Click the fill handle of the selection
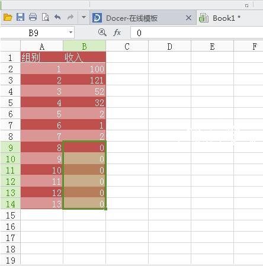The height and width of the screenshot is (266, 263). pyautogui.click(x=106, y=209)
